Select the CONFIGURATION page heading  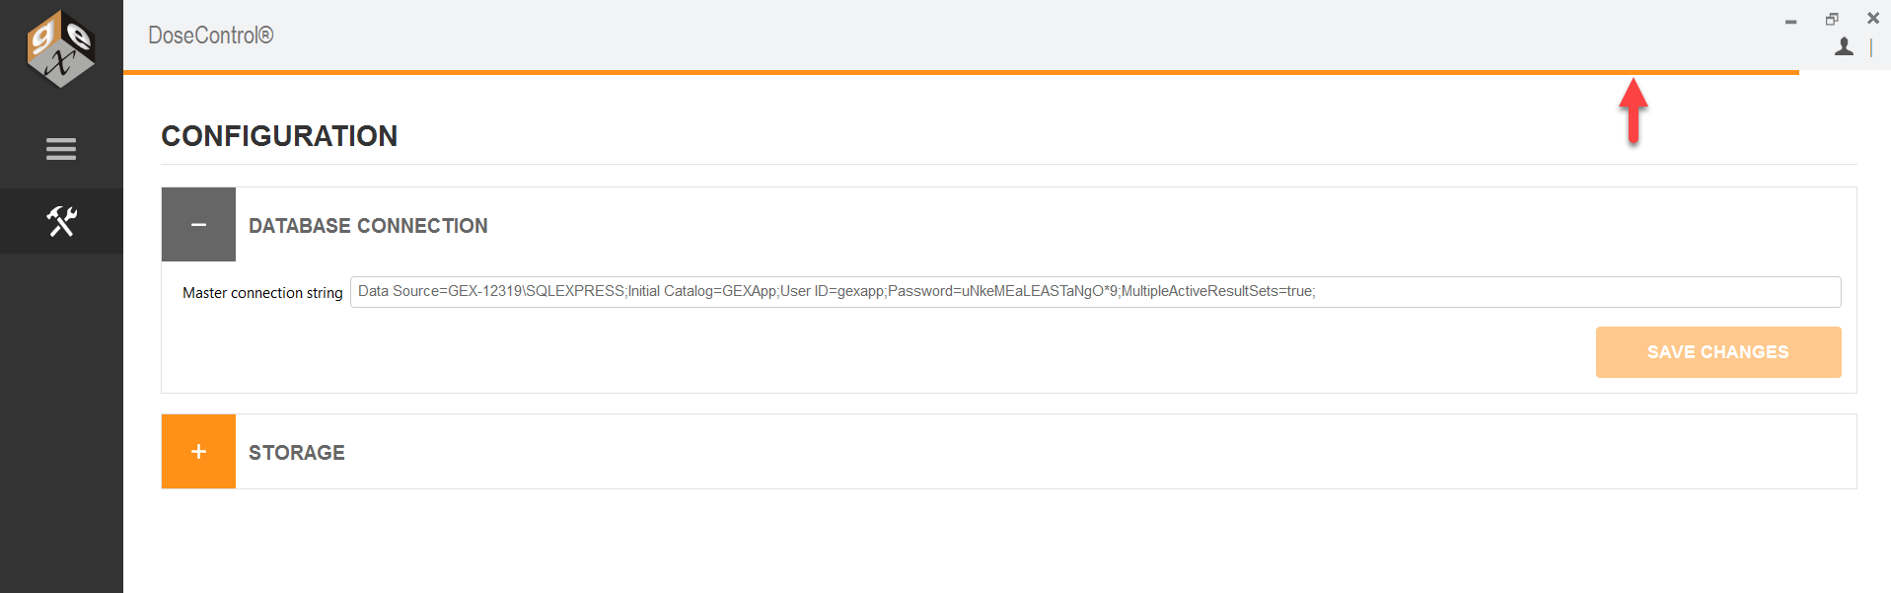pos(279,136)
